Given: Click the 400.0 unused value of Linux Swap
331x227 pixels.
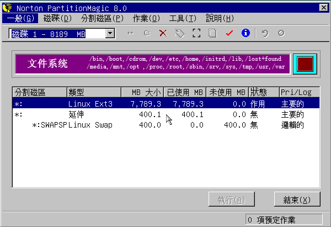Looking at the screenshot, I should [235, 125].
